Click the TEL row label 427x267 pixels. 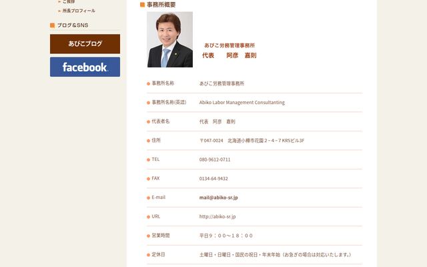tap(155, 160)
